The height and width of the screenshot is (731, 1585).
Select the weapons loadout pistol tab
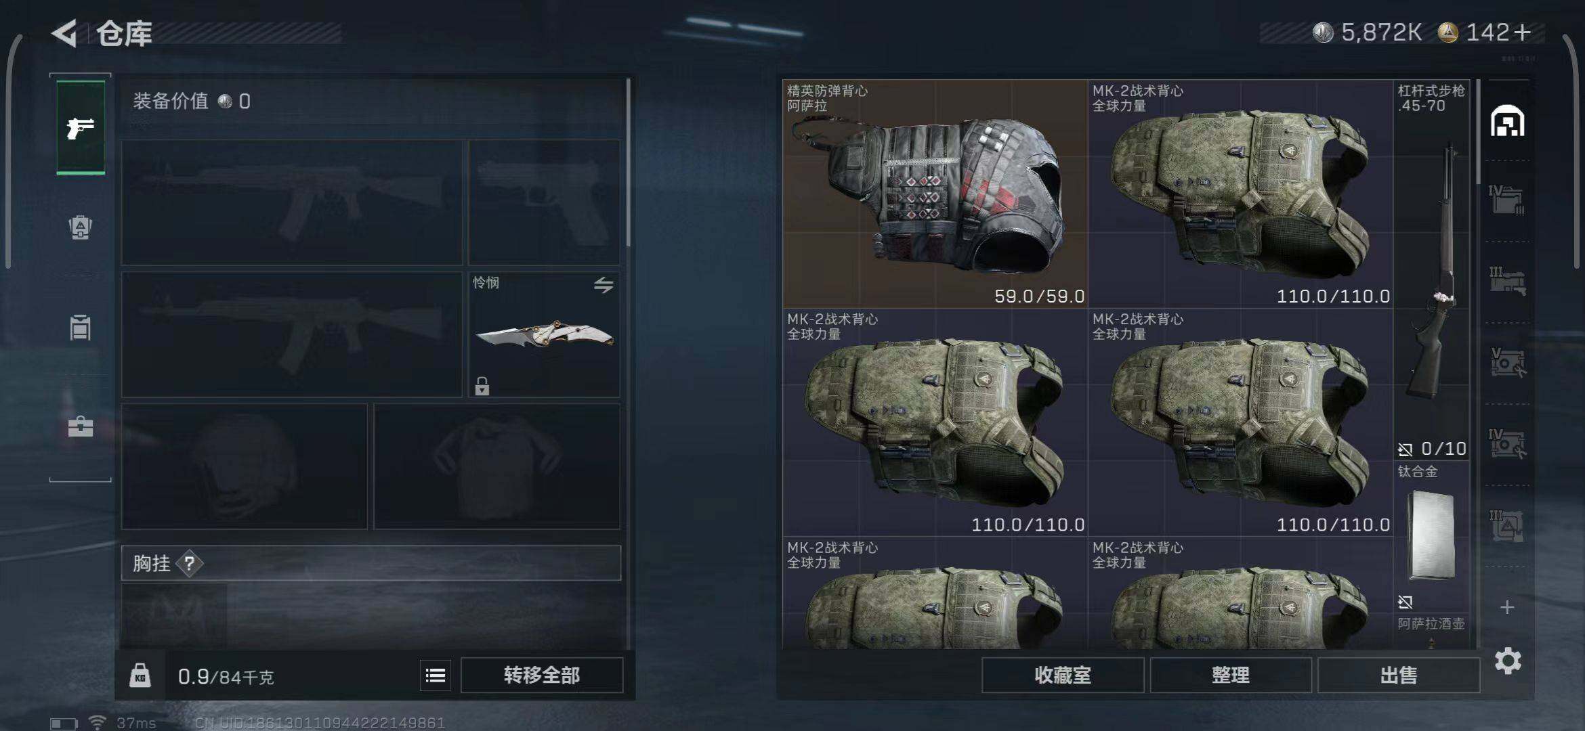coord(81,127)
